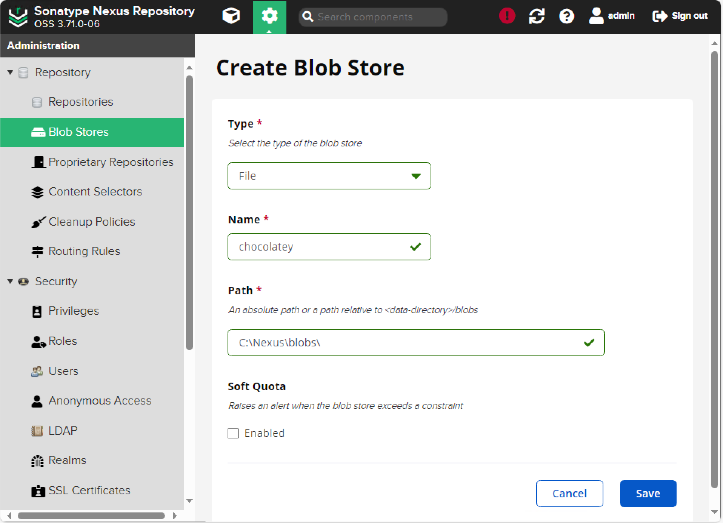This screenshot has width=723, height=523.
Task: Click the Users people icon
Action: click(37, 371)
